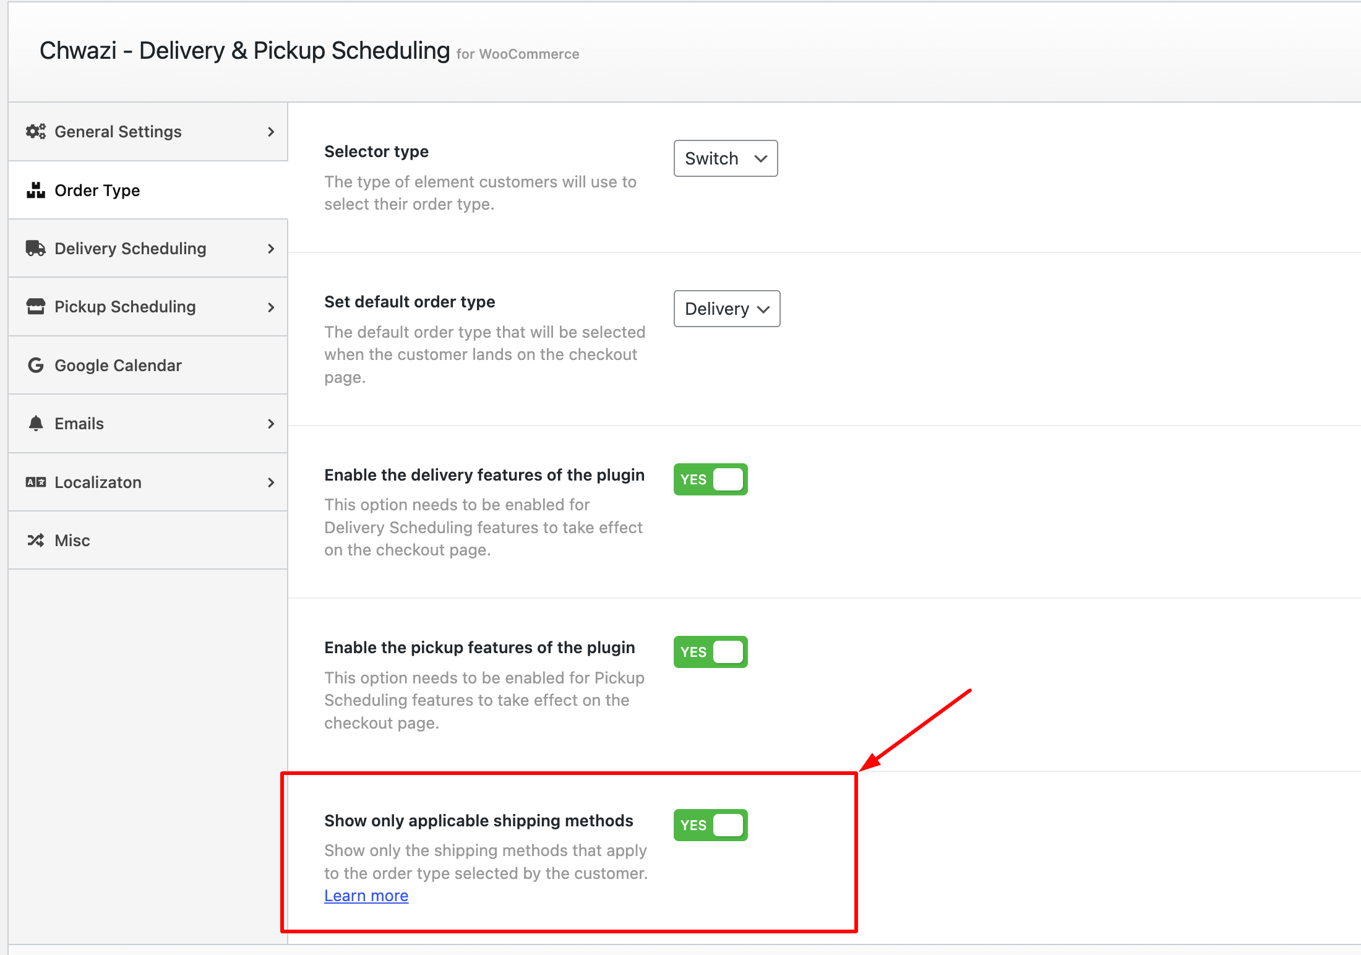Open the Emails menu item
Screen dimensions: 1361x955
click(148, 424)
